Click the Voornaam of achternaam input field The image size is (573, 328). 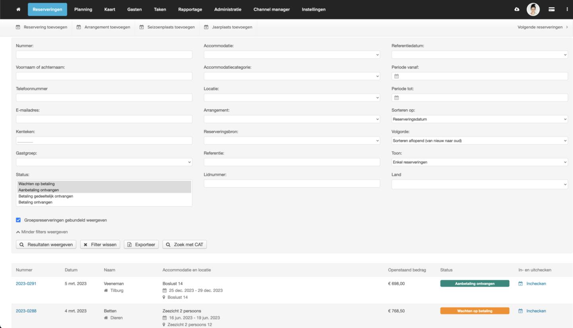click(x=104, y=76)
